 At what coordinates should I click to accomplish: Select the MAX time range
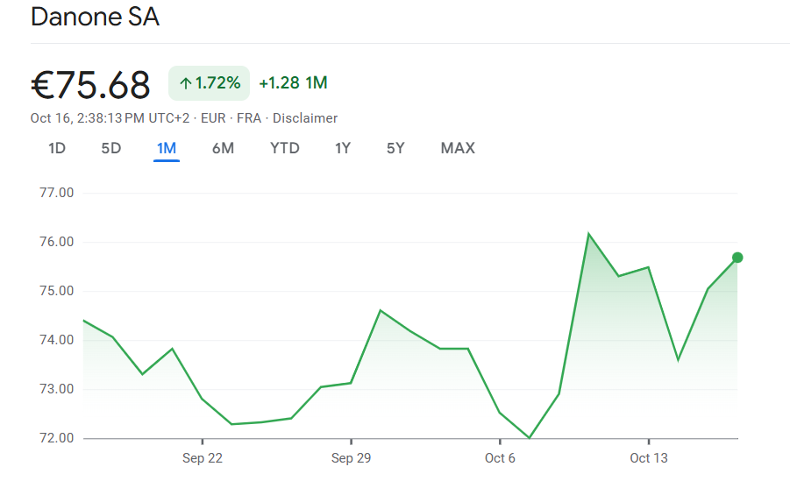(458, 148)
